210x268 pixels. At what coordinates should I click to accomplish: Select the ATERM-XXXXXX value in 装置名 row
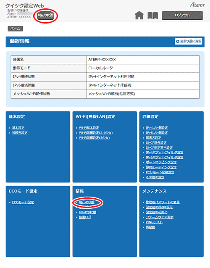(102, 60)
